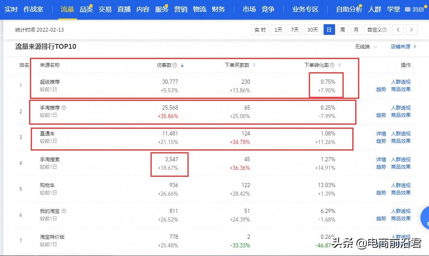The width and height of the screenshot is (429, 256).
Task: Sort the table by 下单买家数
Action: coord(255,65)
